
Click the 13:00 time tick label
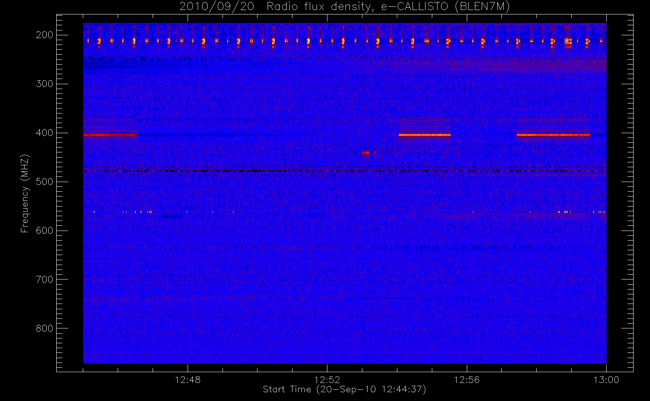pyautogui.click(x=606, y=380)
